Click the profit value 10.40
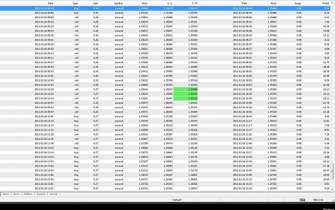The width and height of the screenshot is (335, 210). tap(326, 76)
